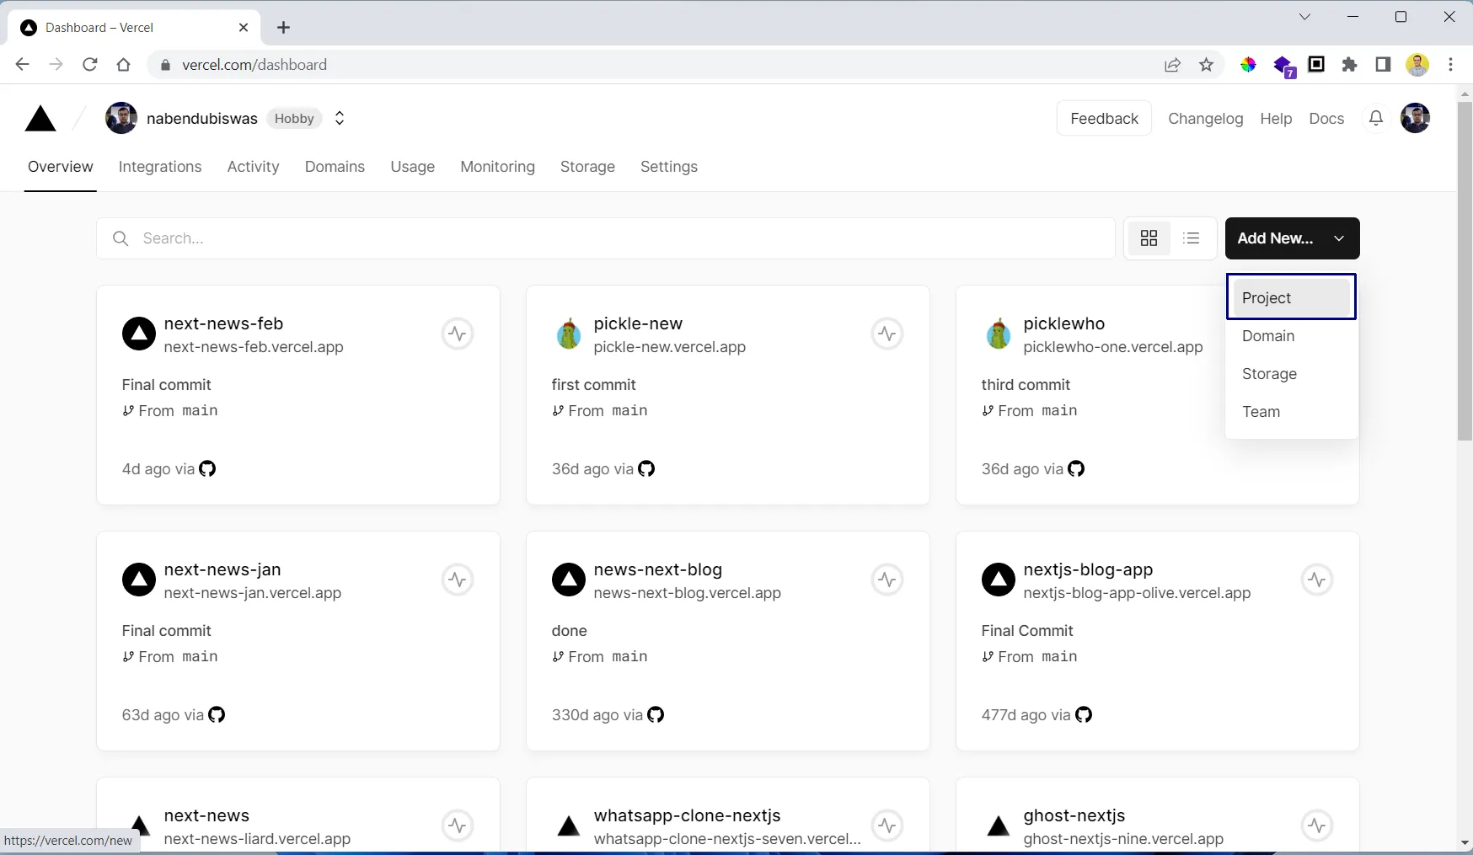Open Chrome profile avatar
This screenshot has width=1473, height=855.
click(1417, 65)
